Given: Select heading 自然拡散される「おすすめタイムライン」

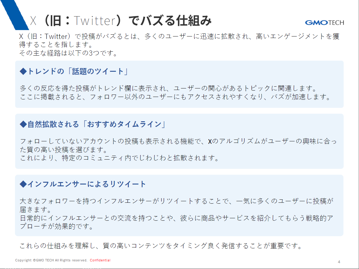Looking at the screenshot, I should (x=93, y=124).
